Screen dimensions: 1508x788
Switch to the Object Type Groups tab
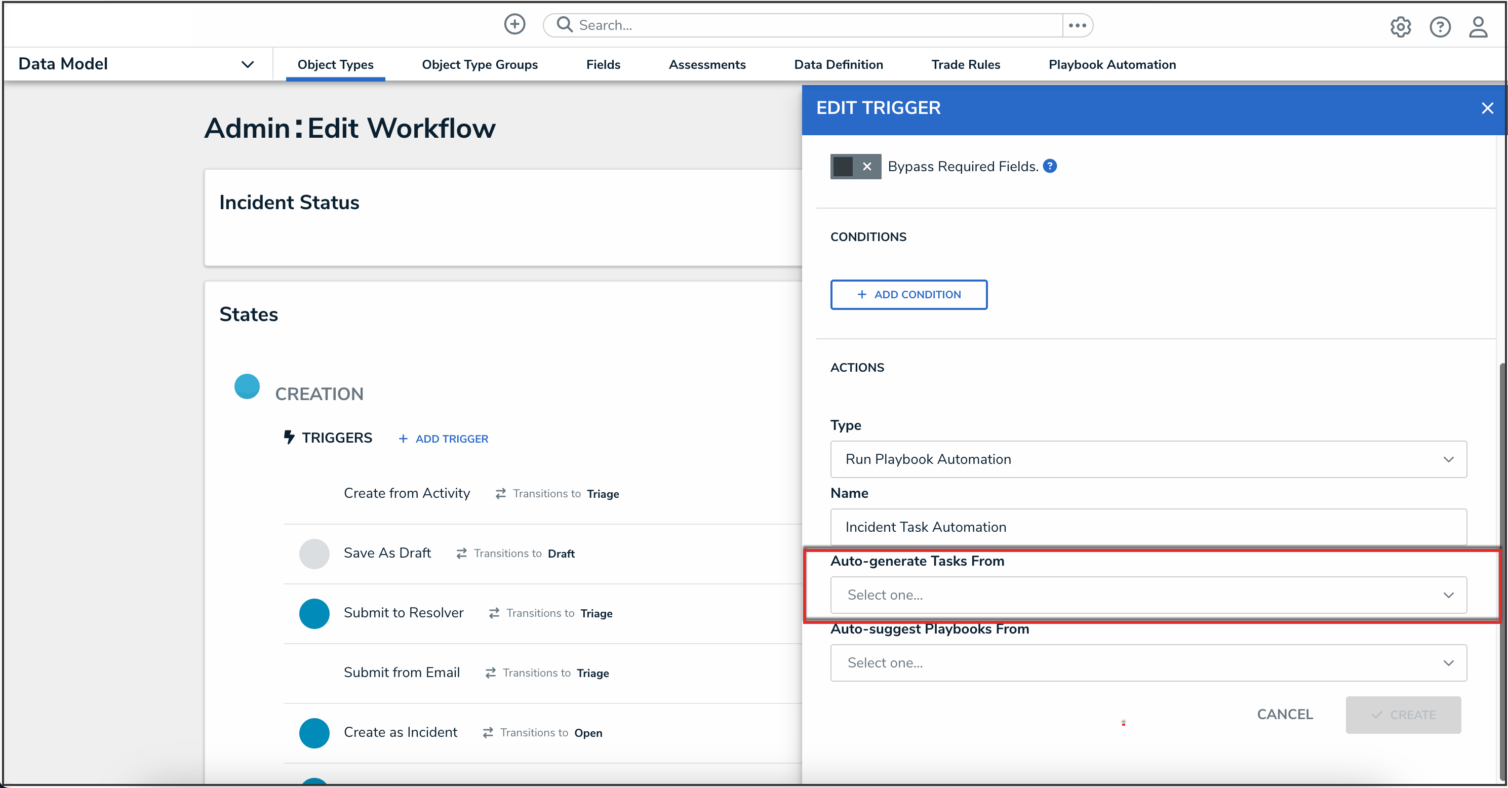point(480,64)
